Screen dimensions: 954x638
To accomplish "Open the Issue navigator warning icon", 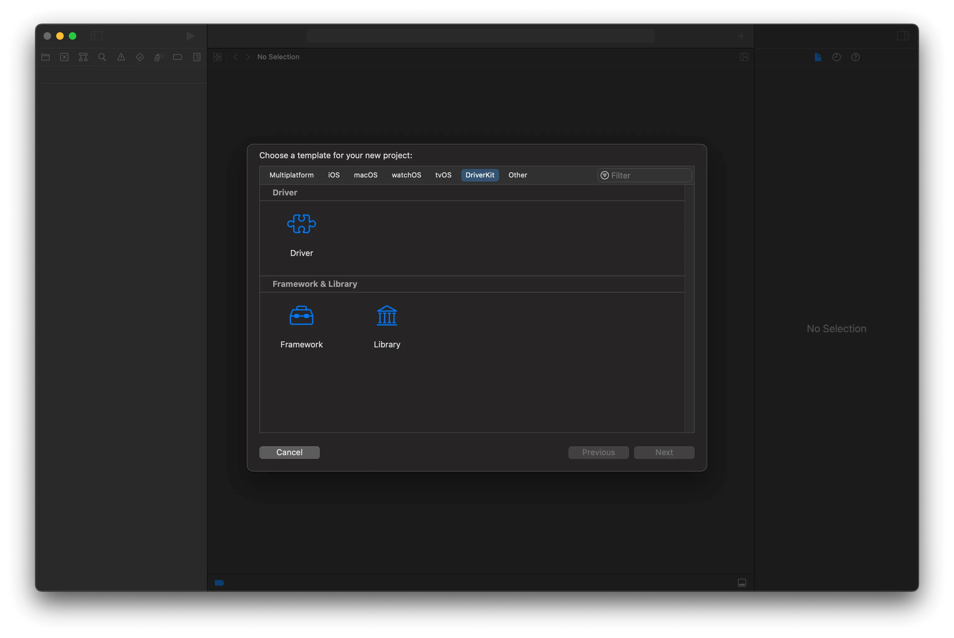I will [121, 57].
